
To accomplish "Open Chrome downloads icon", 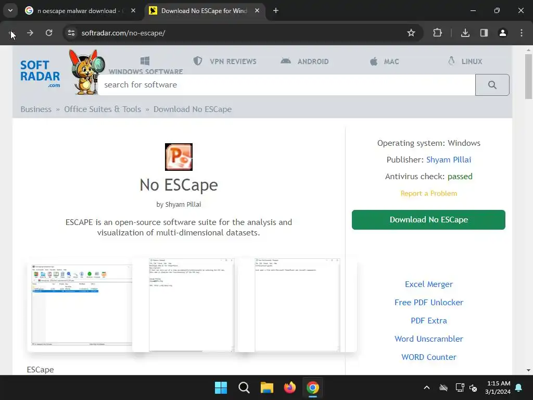I will tap(465, 33).
